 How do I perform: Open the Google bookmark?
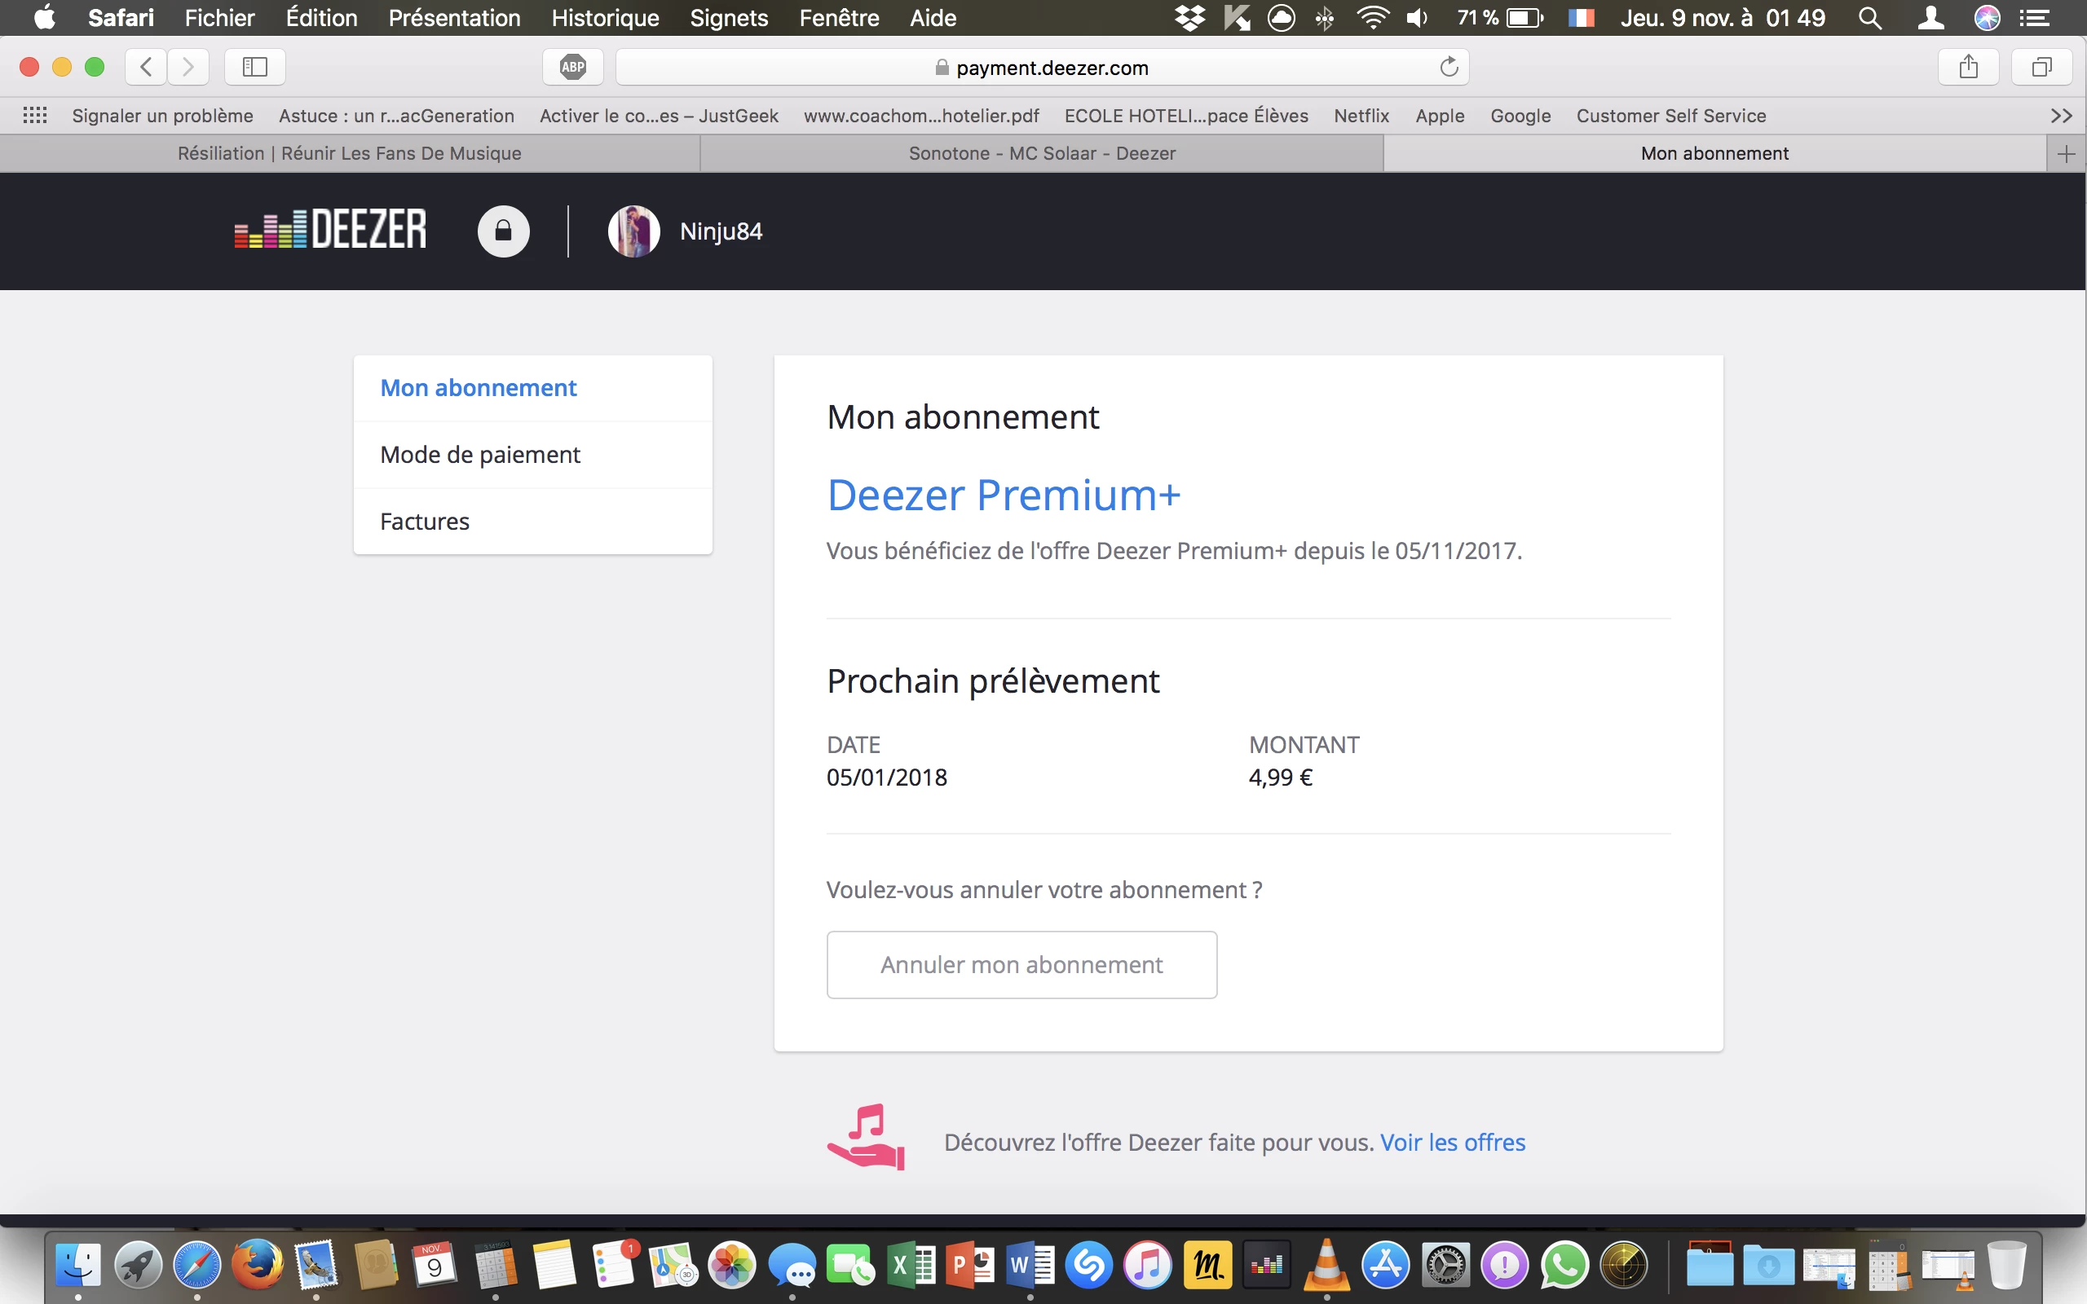coord(1520,116)
